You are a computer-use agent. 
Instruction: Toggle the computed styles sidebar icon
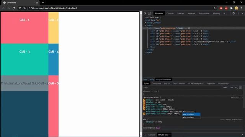tap(240, 88)
